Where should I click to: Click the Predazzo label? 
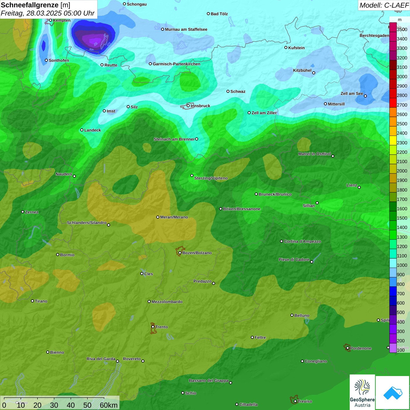tap(202, 281)
